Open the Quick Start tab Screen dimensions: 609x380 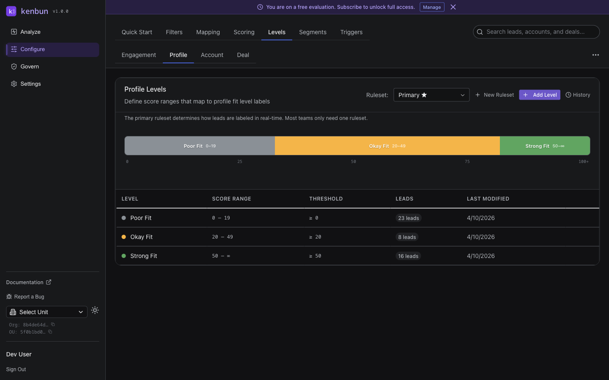tap(137, 32)
